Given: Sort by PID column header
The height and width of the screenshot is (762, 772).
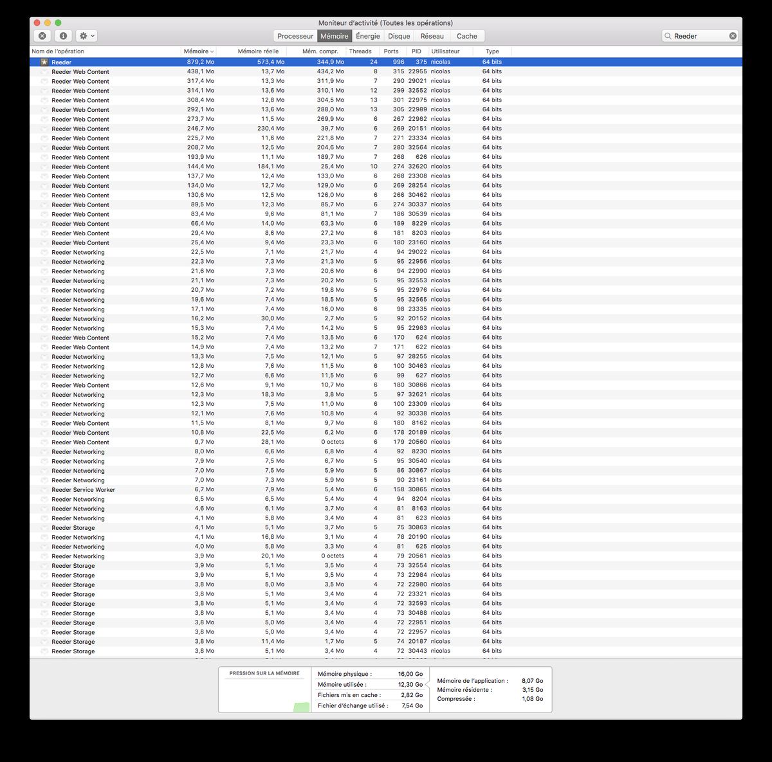Looking at the screenshot, I should click(417, 51).
